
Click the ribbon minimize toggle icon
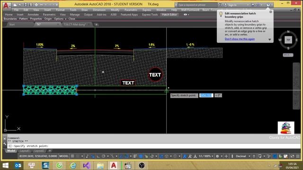[185, 15]
